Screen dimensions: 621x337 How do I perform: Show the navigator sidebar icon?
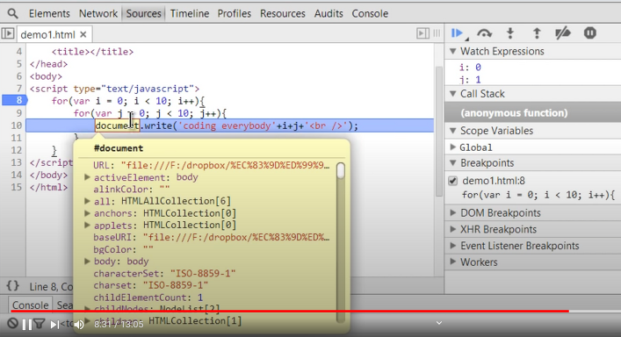(8, 33)
